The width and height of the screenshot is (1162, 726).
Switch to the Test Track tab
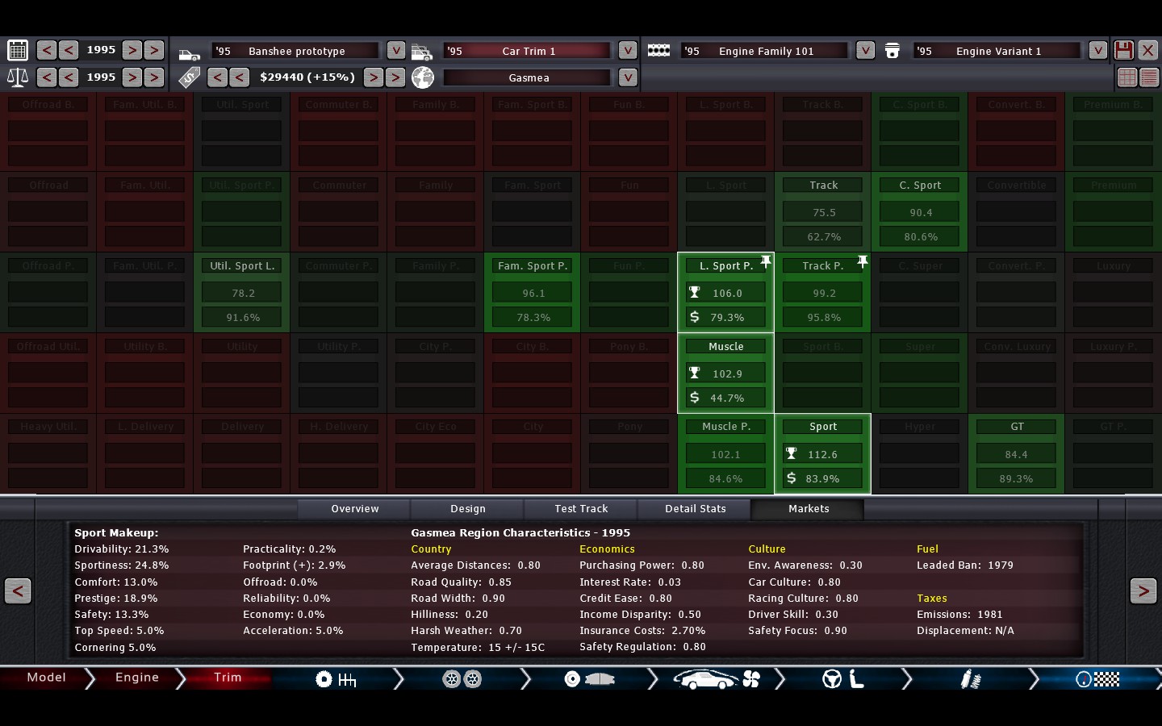pos(581,509)
